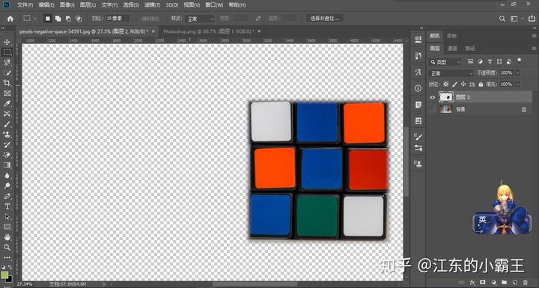Select the Eyedropper tool
The height and width of the screenshot is (288, 539).
7,103
